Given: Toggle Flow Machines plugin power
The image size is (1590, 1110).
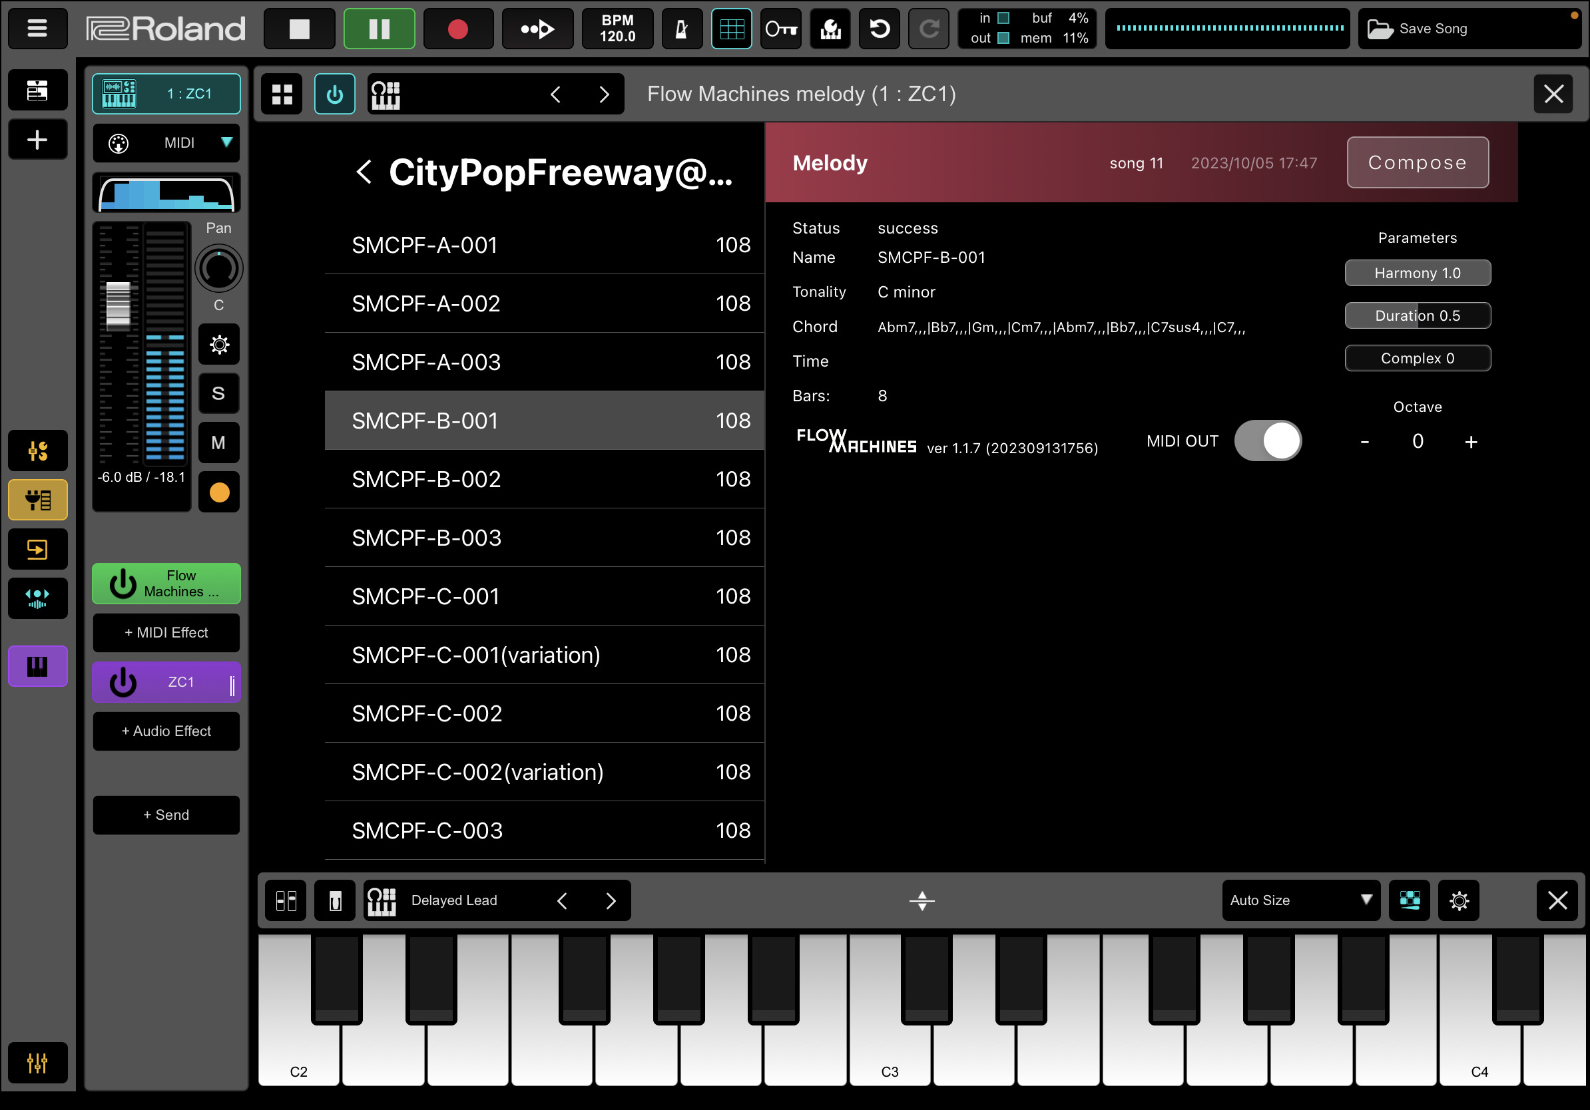Looking at the screenshot, I should click(123, 584).
